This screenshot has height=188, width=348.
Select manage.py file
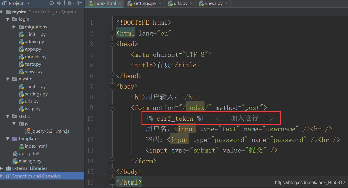[30, 161]
